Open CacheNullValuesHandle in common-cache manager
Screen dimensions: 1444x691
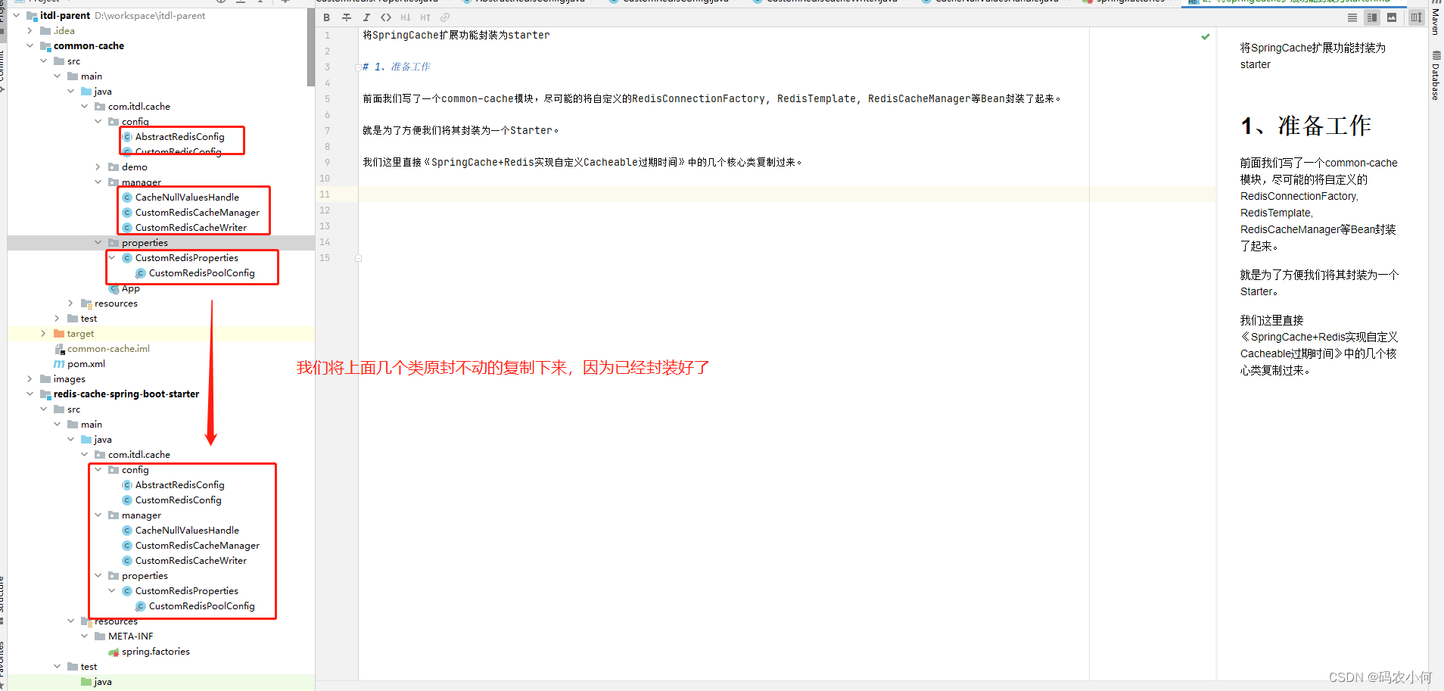click(187, 197)
